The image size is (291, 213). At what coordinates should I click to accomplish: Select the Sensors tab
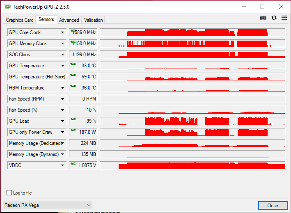pos(46,19)
